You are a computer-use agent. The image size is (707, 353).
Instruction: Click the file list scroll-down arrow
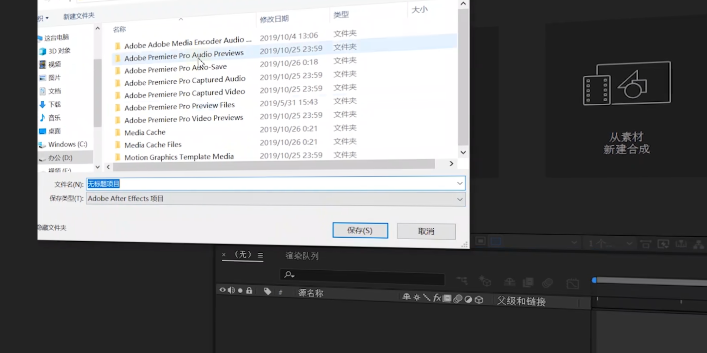point(463,152)
